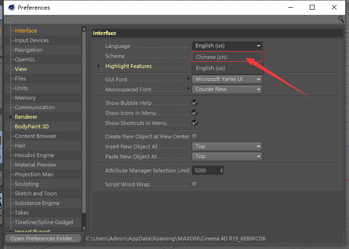The height and width of the screenshot is (249, 349).
Task: Click the category list scroll-up arrow
Action: click(84, 29)
